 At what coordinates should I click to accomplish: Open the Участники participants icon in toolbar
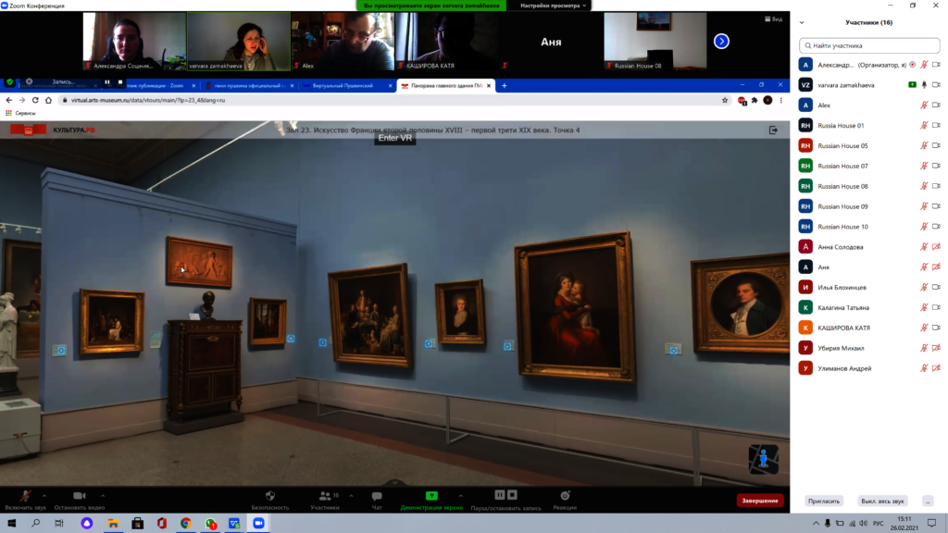(325, 496)
